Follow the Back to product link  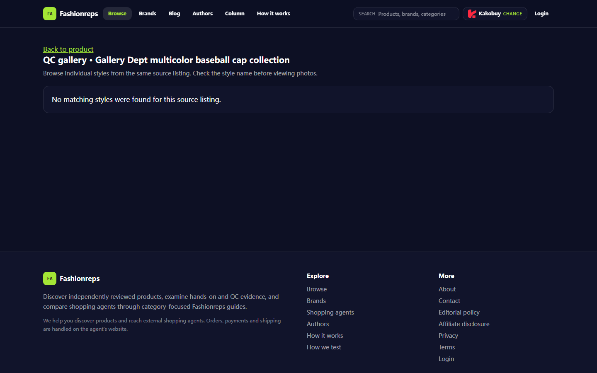[68, 49]
